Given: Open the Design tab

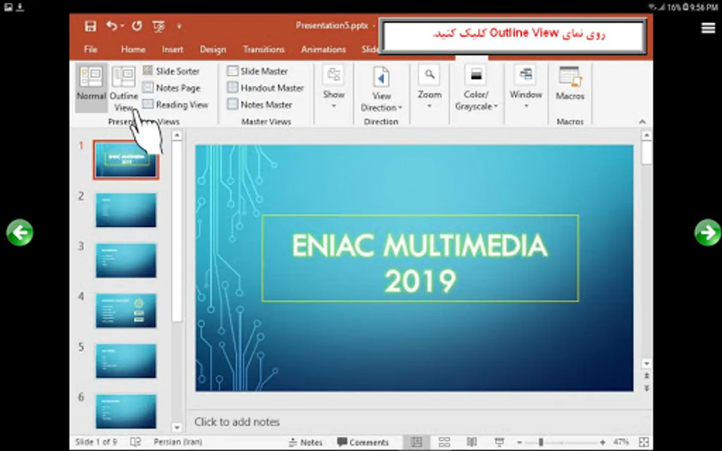Looking at the screenshot, I should pyautogui.click(x=213, y=49).
